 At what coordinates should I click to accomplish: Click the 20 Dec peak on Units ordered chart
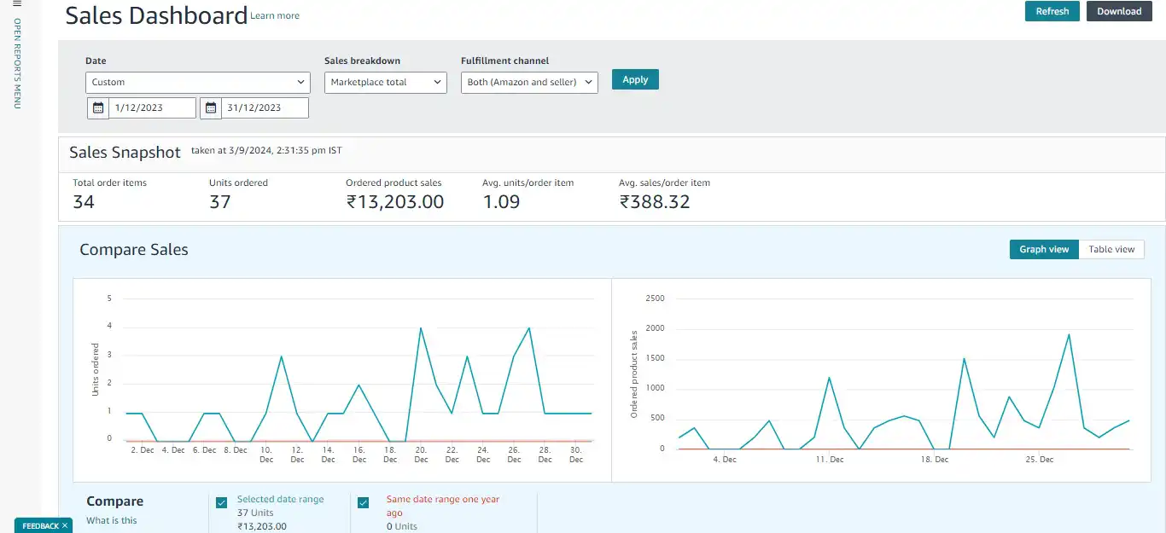tap(421, 327)
